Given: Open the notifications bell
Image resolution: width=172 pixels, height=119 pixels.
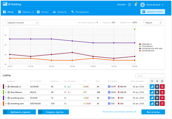Looking at the screenshot, I should pos(136,5).
